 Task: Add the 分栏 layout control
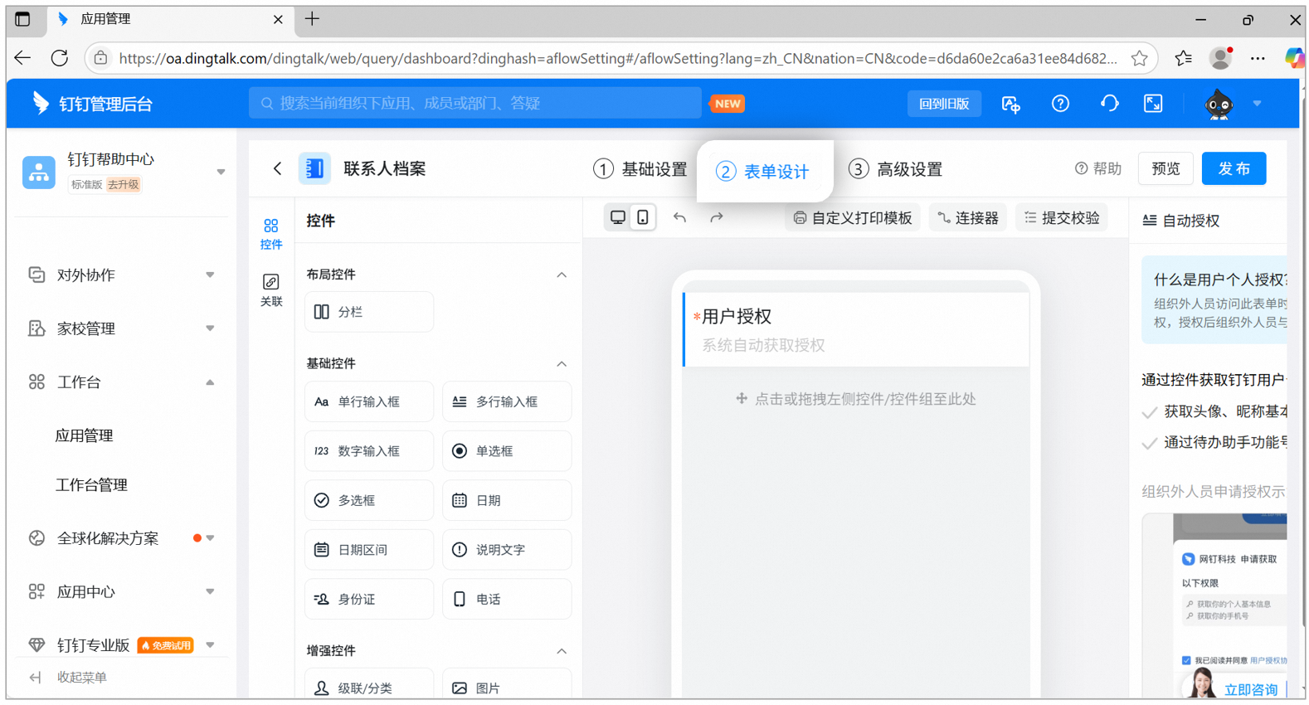click(369, 312)
